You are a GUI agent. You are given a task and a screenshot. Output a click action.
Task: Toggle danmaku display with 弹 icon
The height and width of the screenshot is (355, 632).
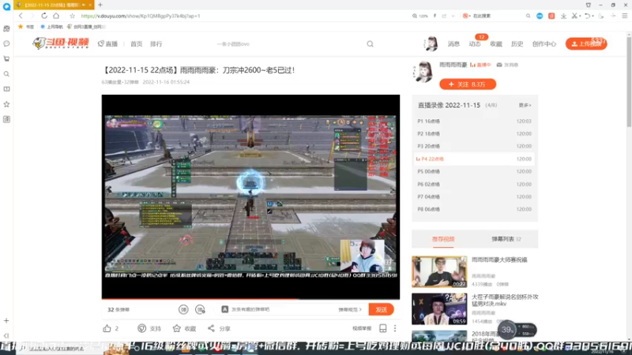click(x=183, y=309)
